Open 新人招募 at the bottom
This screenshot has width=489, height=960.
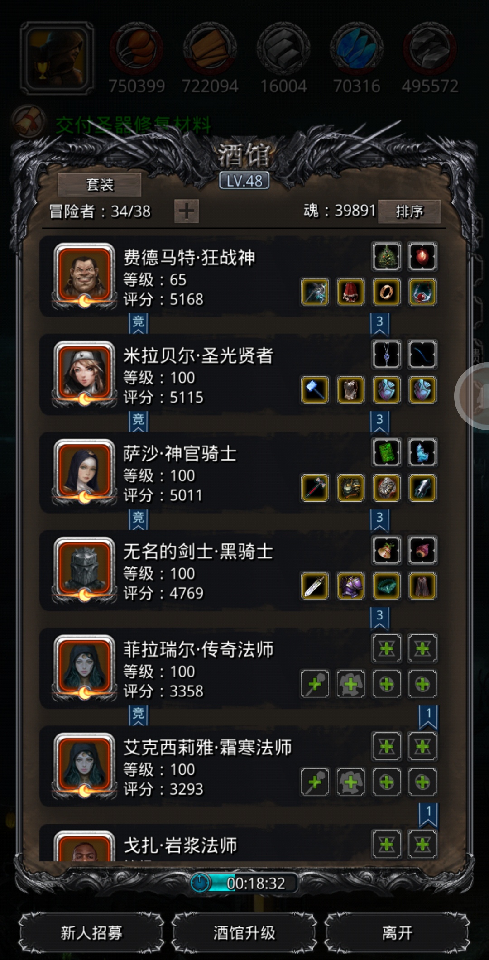(x=91, y=933)
